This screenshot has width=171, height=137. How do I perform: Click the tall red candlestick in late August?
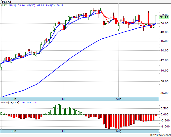pyautogui.click(x=148, y=19)
